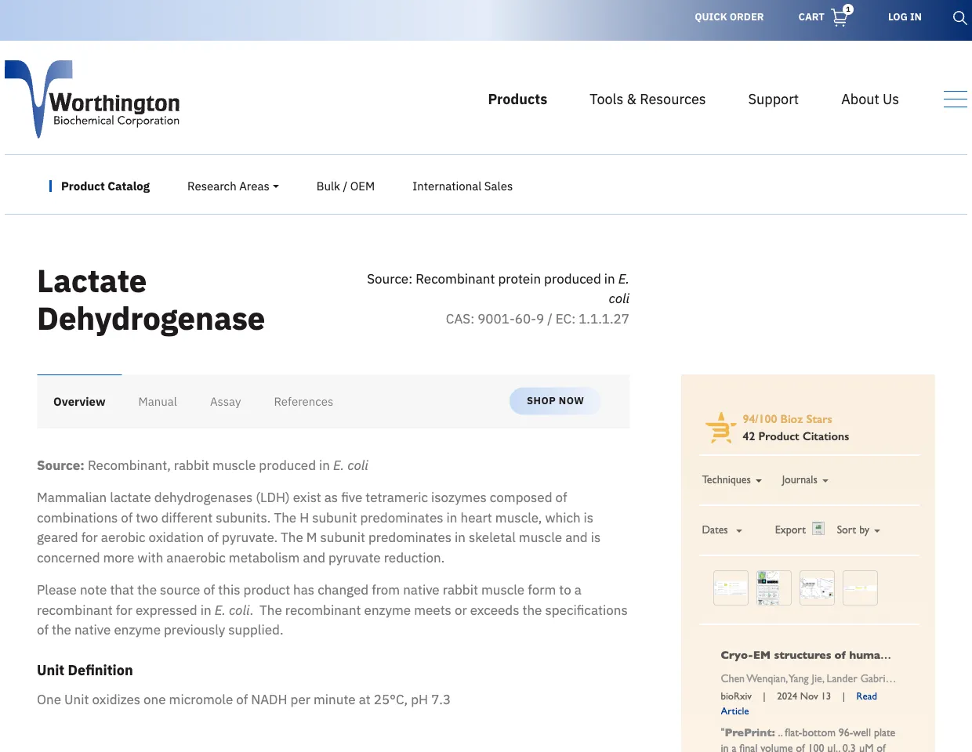
Task: Click the Worthington Biochemical logo
Action: [x=92, y=99]
